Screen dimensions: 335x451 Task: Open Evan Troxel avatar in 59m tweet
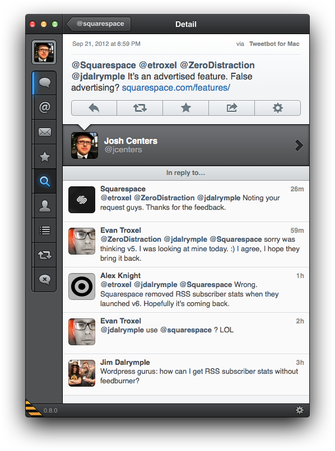(82, 241)
